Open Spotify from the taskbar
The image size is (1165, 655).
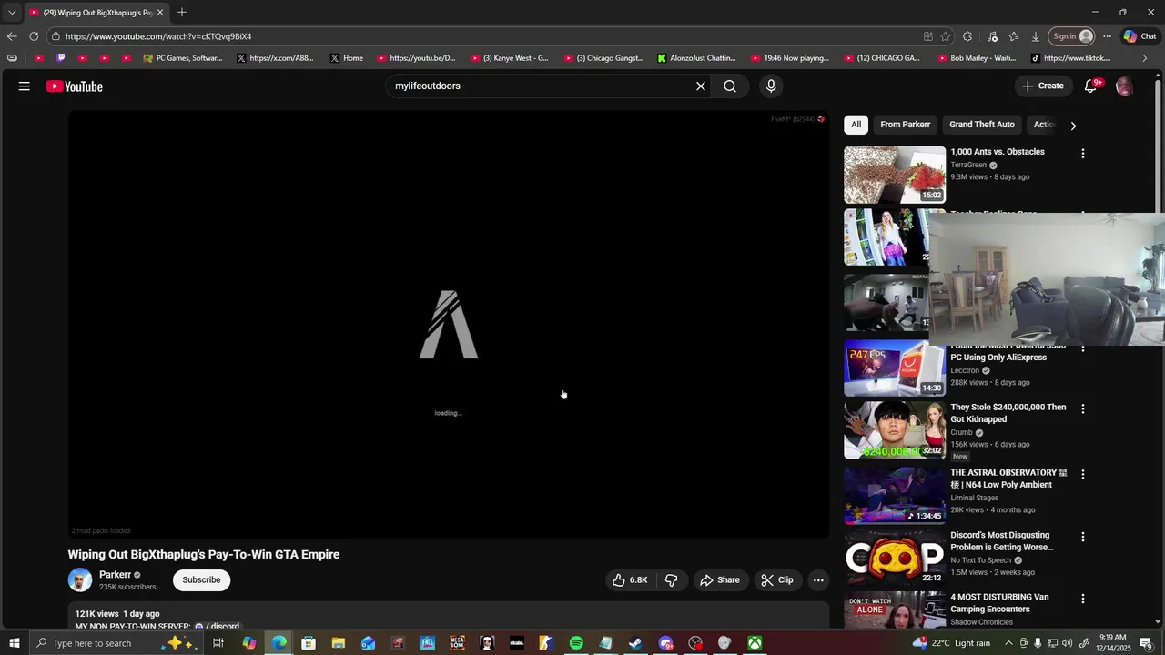pos(576,643)
